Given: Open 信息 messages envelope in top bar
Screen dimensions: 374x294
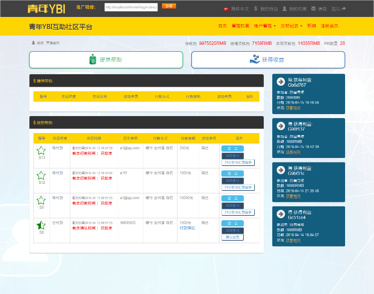Looking at the screenshot, I should (x=319, y=9).
